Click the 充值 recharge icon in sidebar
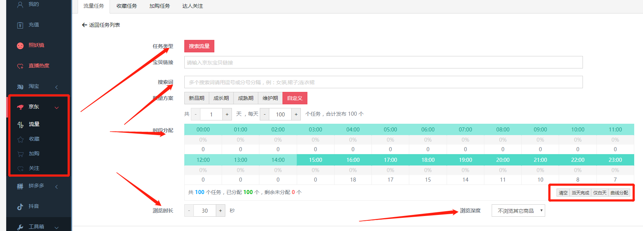This screenshot has height=231, width=643. point(20,25)
